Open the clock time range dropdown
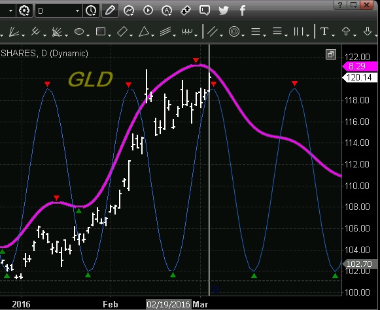 (x=91, y=10)
